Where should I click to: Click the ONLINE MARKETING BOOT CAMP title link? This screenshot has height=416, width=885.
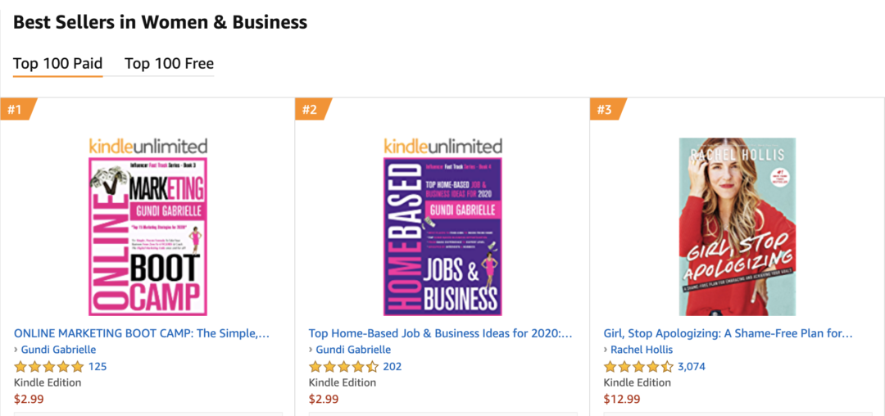(141, 333)
